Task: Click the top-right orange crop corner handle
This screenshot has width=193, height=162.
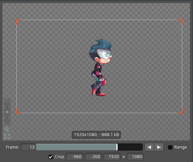Action: 180,22
